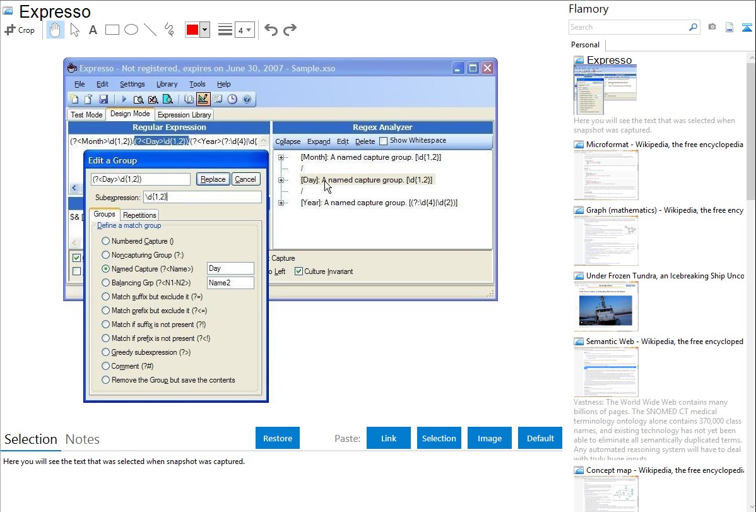
Task: Expand the Month capture group node
Action: coord(281,157)
